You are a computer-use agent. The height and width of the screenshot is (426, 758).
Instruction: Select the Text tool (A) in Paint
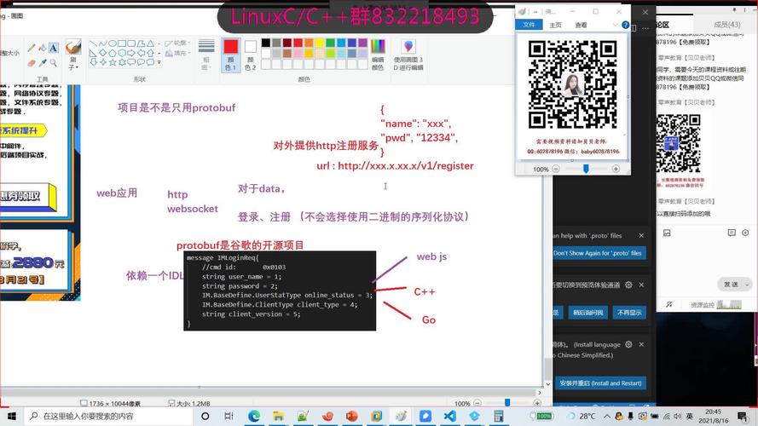[x=53, y=48]
